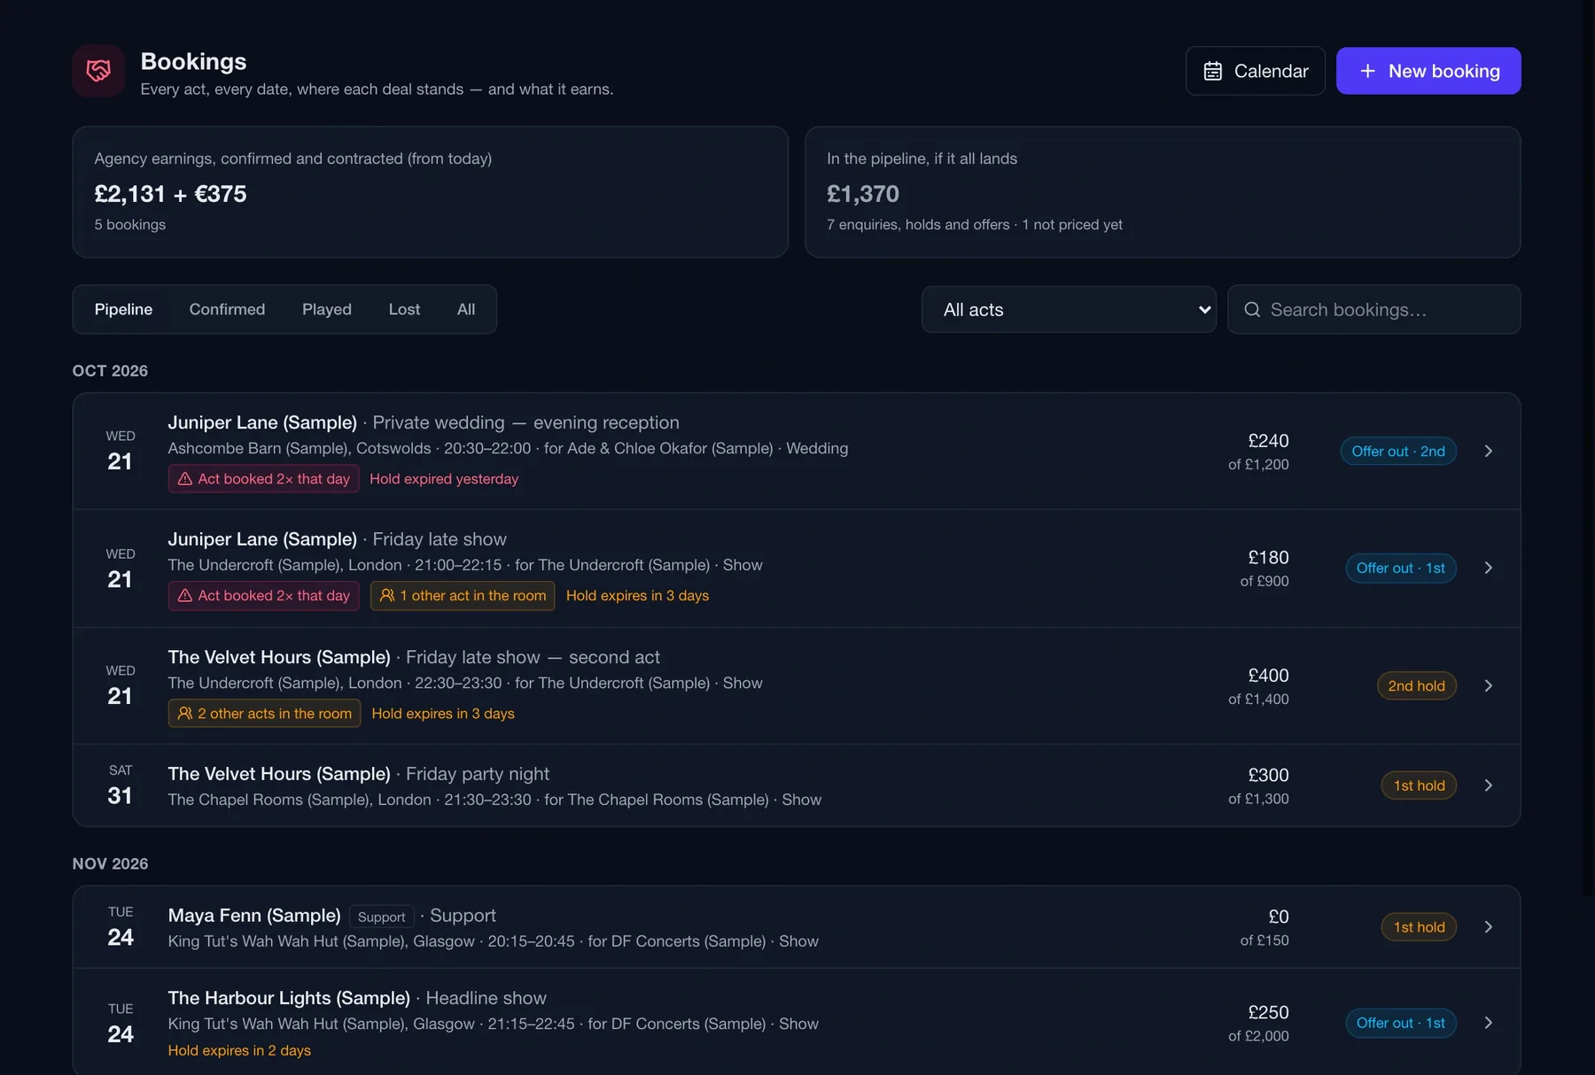Click the 'Hold expired yesterday' notice

coord(444,479)
